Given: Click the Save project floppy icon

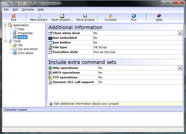Looking at the screenshot, I should [x=85, y=16].
